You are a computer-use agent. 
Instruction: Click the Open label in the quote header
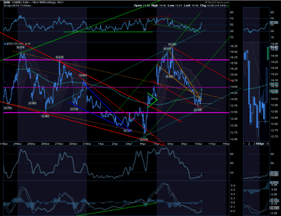point(138,5)
